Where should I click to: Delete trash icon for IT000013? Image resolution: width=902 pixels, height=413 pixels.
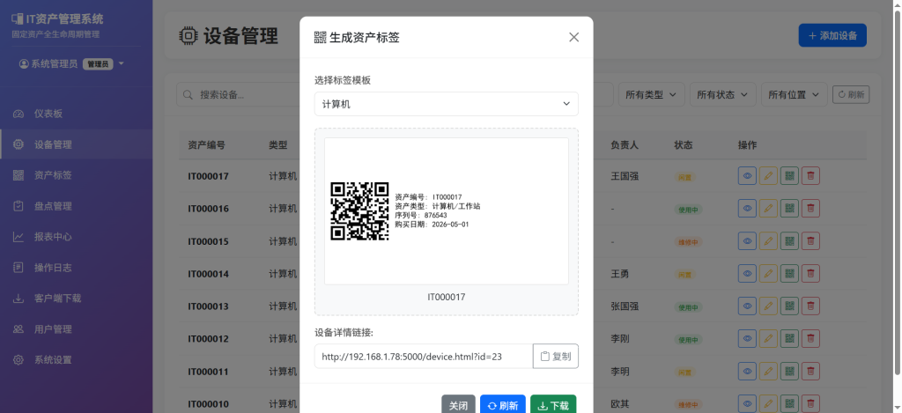click(x=810, y=306)
